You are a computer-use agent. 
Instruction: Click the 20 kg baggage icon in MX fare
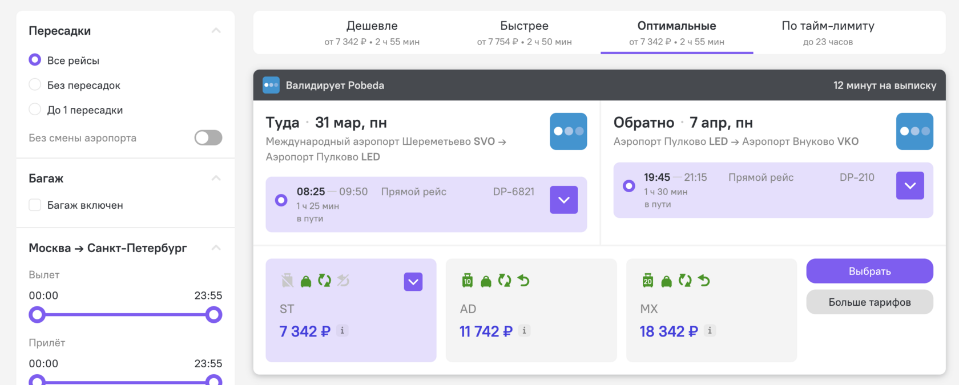coord(648,280)
